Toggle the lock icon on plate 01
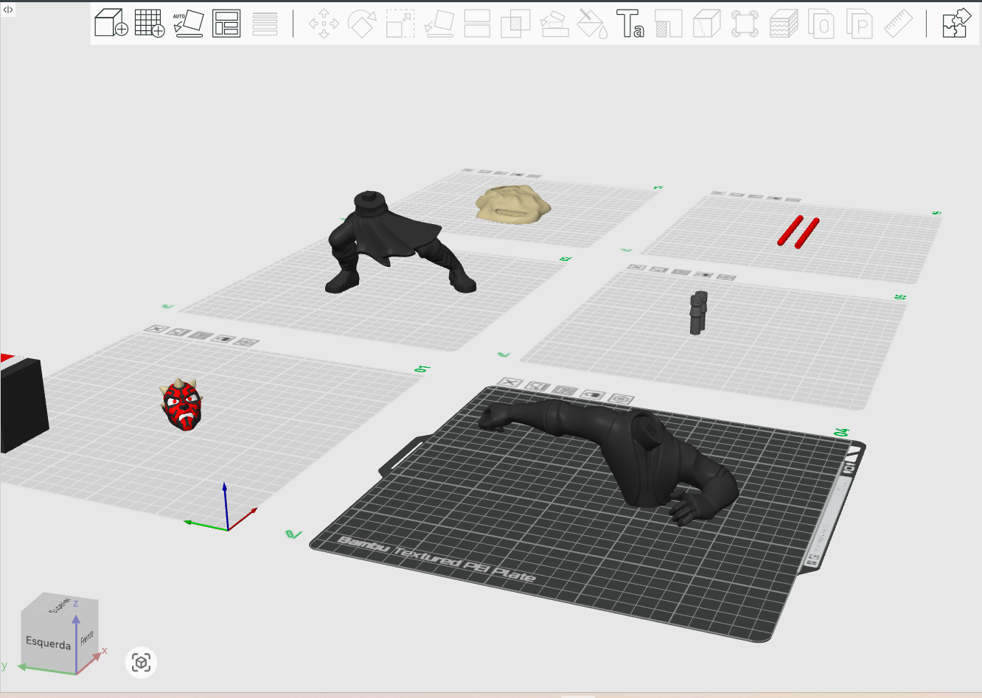The width and height of the screenshot is (982, 698). [x=225, y=340]
